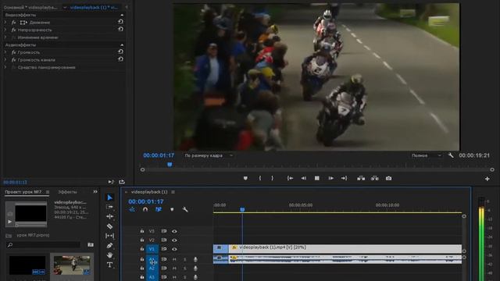This screenshot has width=500, height=281.
Task: Expand the Движение effect properties
Action: [5, 23]
